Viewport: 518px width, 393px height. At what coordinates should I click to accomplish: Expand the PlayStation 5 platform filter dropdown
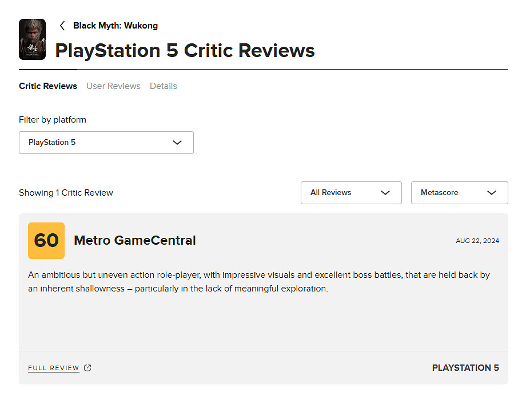click(106, 143)
